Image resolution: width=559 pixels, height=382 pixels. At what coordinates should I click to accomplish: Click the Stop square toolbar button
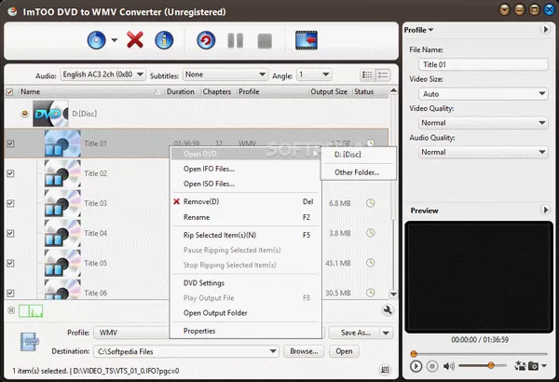[265, 41]
